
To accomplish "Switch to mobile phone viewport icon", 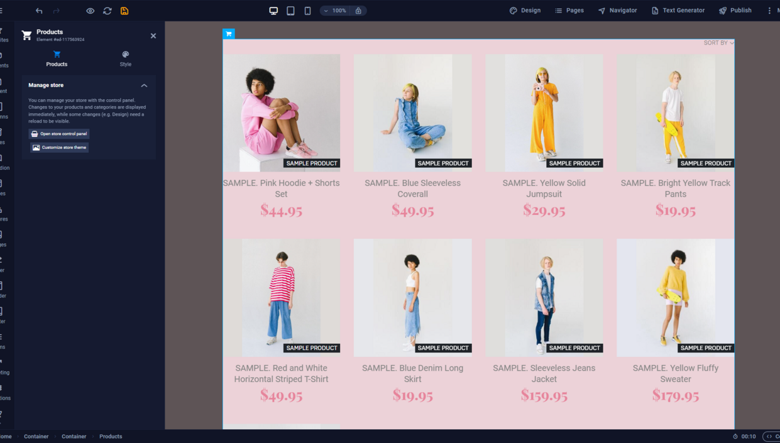I will 307,11.
